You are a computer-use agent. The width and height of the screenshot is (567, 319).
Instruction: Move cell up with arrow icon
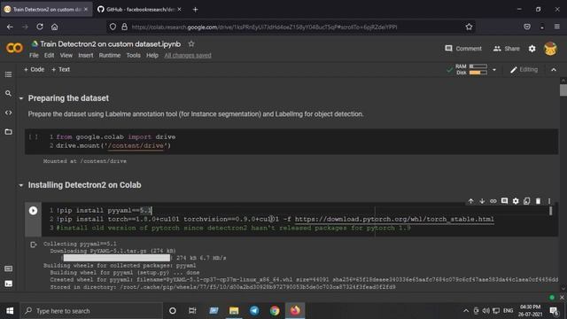tap(470, 201)
